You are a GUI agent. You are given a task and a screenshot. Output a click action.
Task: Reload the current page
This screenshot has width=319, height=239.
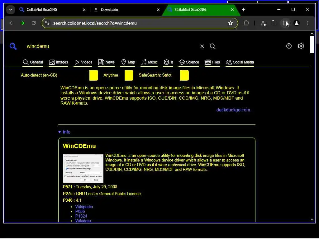point(34,23)
